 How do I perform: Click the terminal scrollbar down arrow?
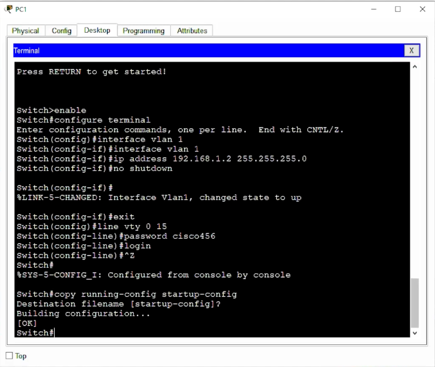click(x=414, y=332)
